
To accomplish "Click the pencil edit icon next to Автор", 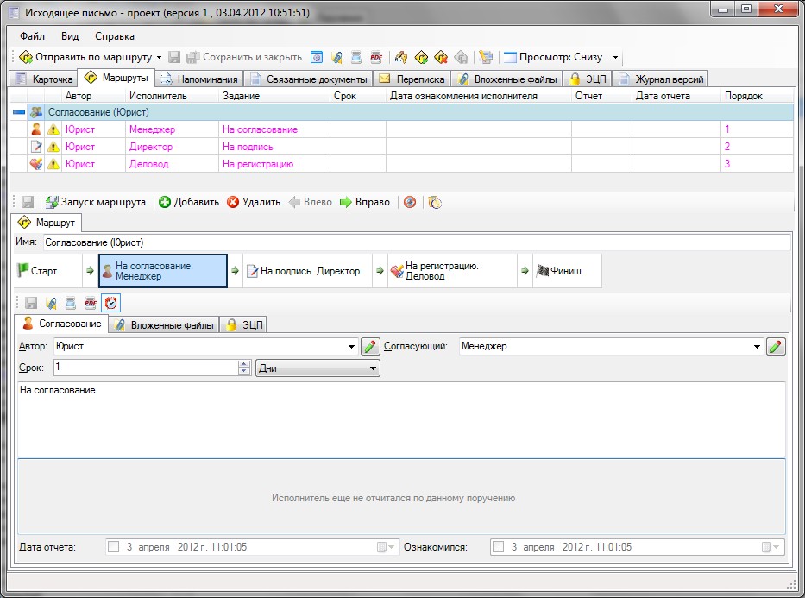I will coord(370,347).
